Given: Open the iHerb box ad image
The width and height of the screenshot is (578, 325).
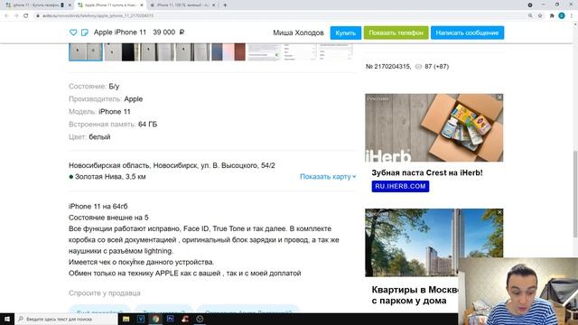Looking at the screenshot, I should pos(433,127).
